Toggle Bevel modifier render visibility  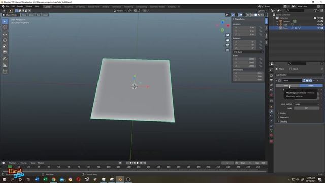tap(310, 80)
